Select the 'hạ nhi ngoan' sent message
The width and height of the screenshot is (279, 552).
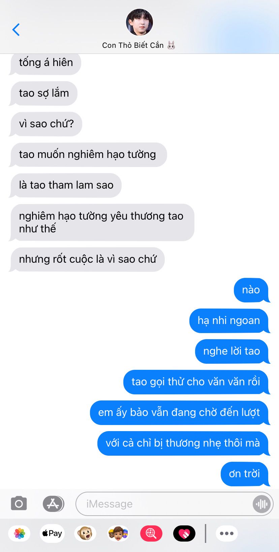point(229,321)
